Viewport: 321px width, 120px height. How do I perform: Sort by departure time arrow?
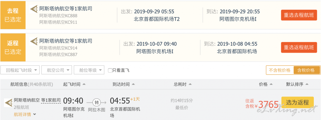(x=84, y=84)
